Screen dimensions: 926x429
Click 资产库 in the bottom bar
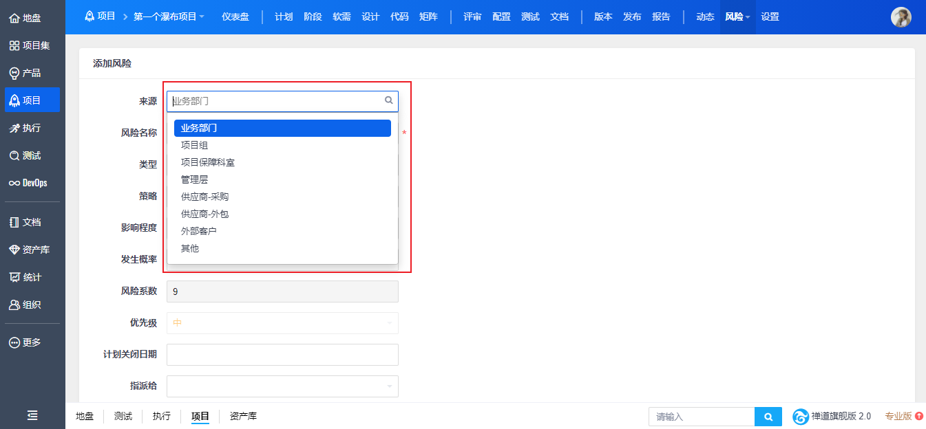tap(243, 416)
